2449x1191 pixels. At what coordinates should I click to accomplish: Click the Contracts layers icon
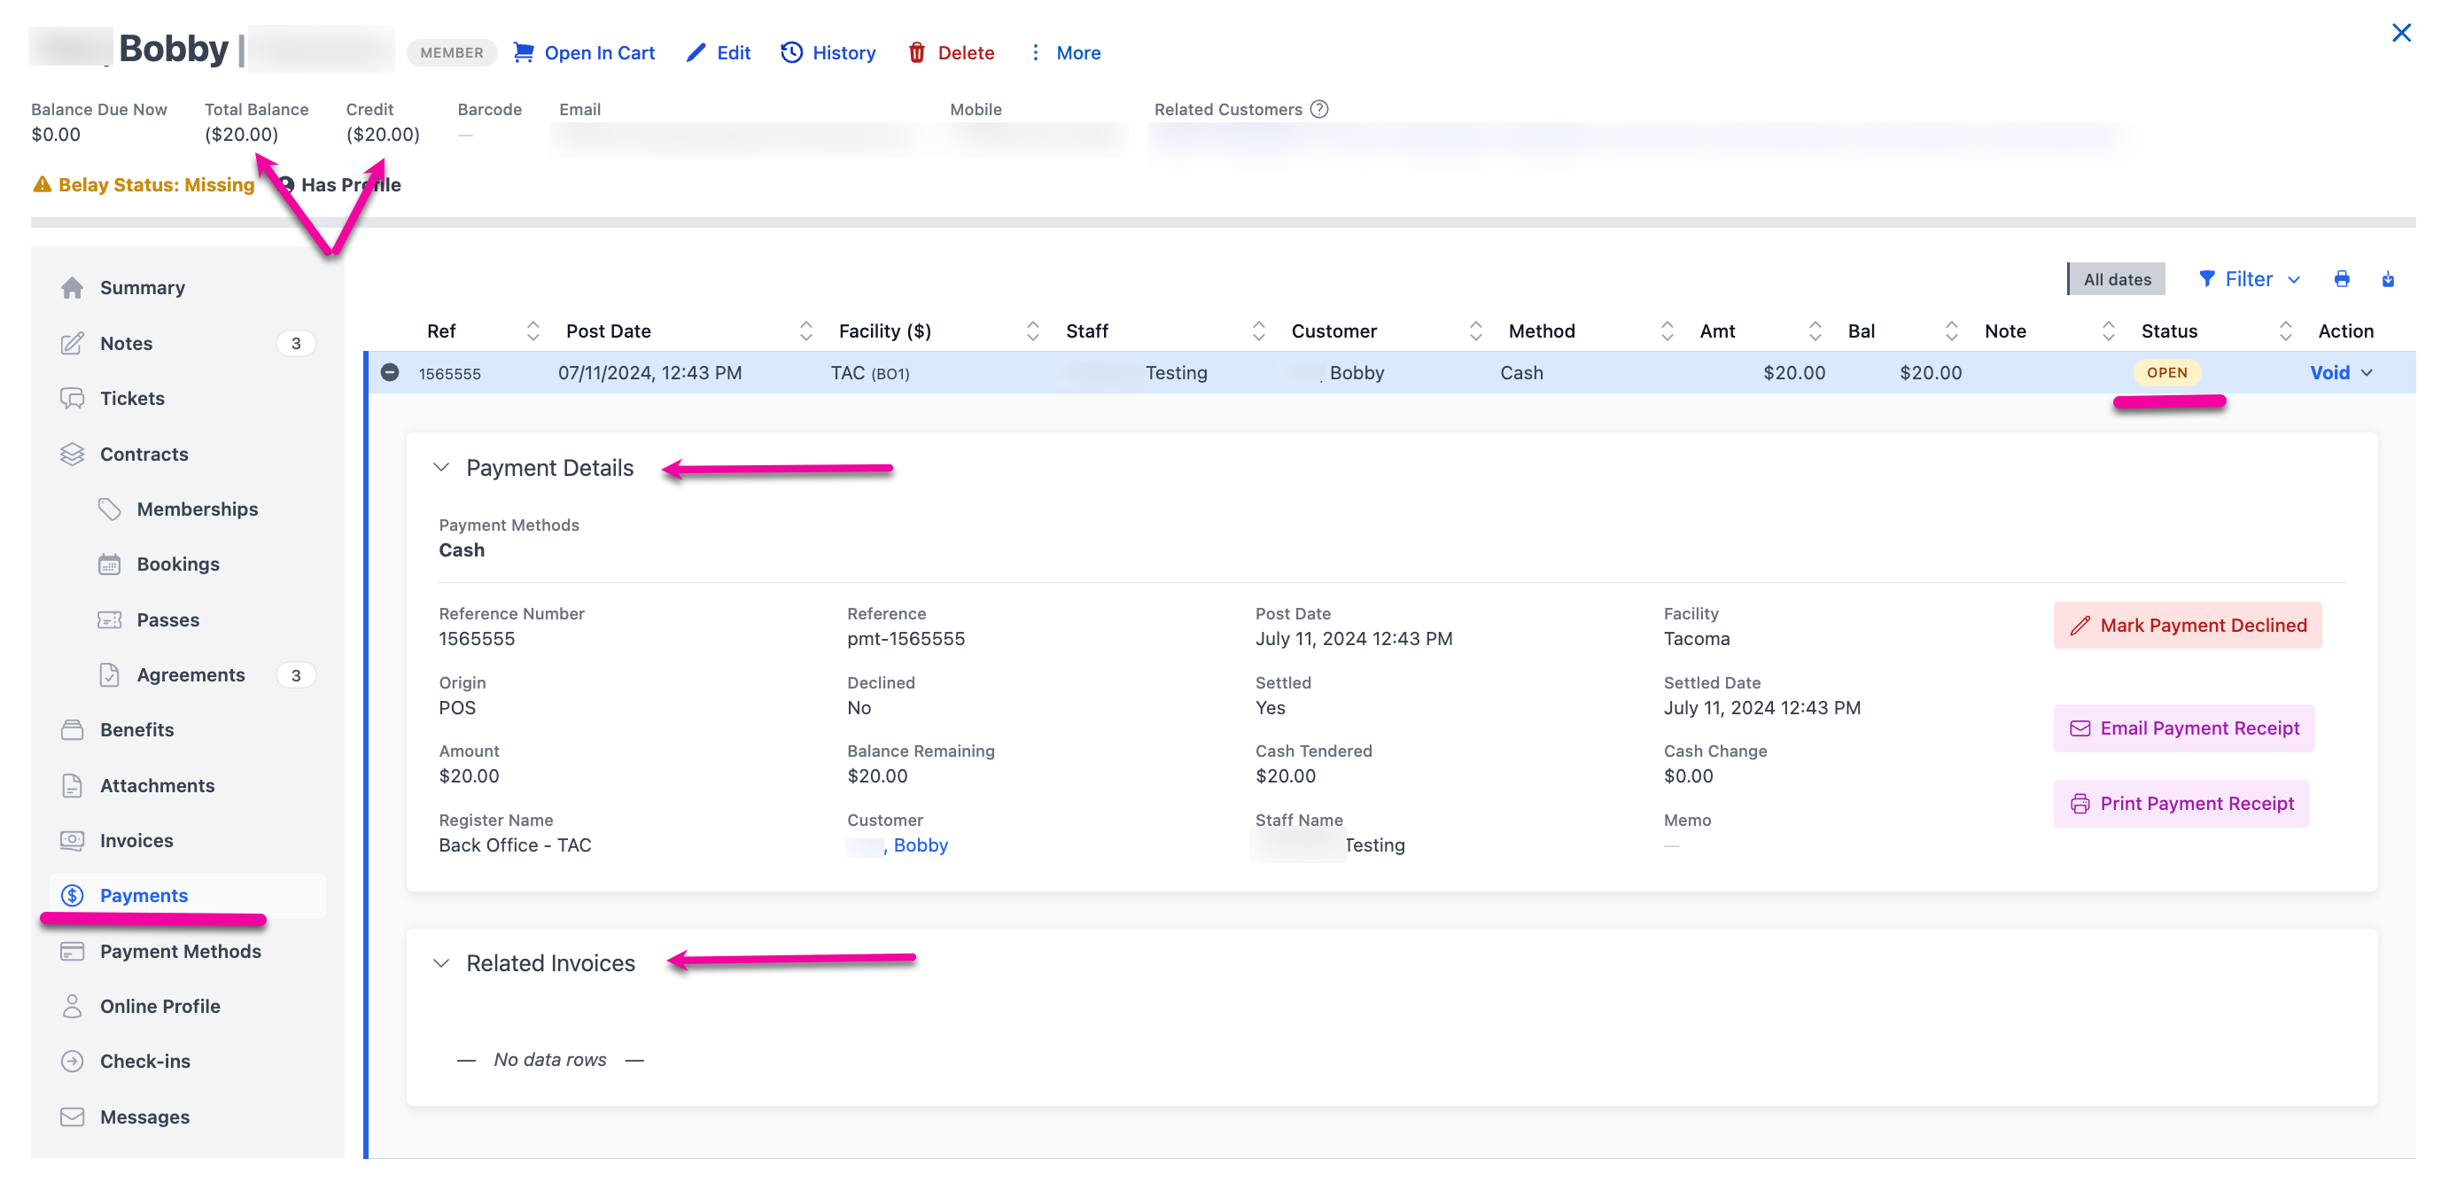coord(73,455)
